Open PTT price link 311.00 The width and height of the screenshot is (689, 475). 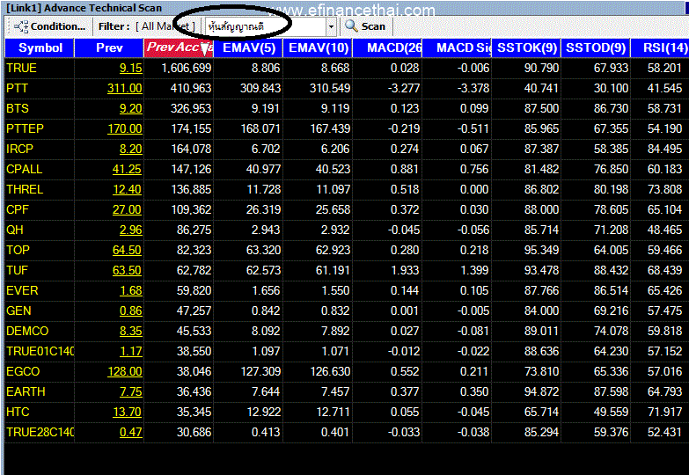(125, 89)
